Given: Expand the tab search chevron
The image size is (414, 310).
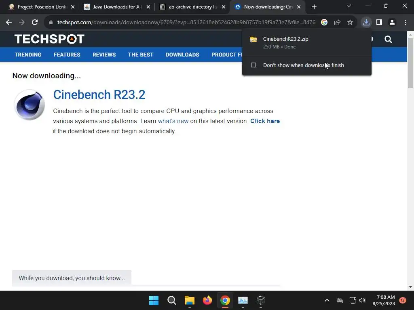Looking at the screenshot, I should tap(349, 6).
